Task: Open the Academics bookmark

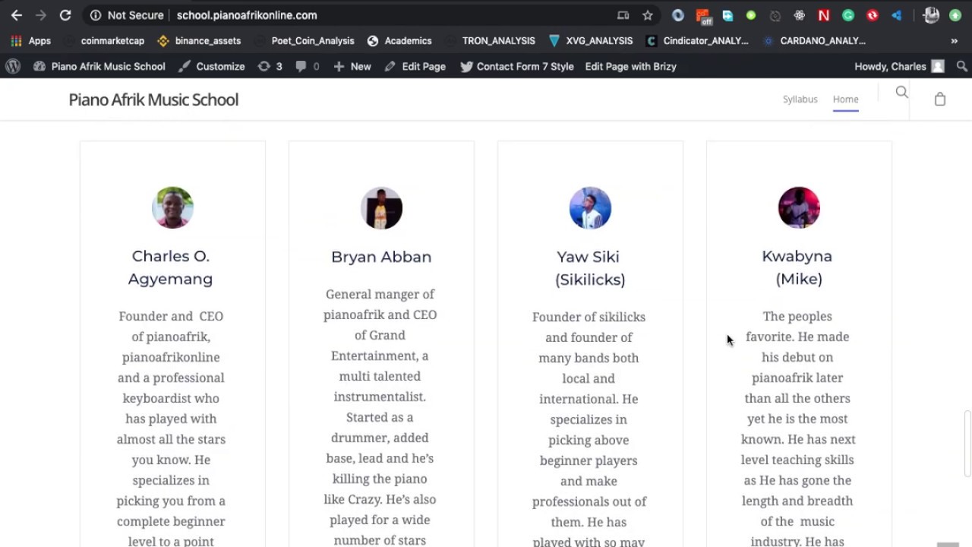Action: 399,41
